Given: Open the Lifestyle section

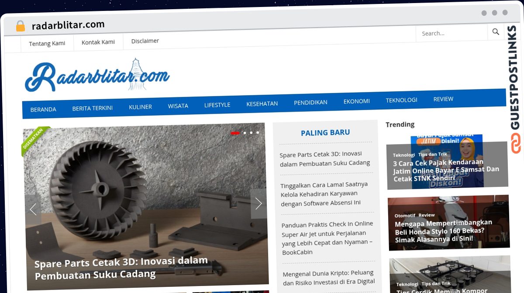Looking at the screenshot, I should [x=217, y=105].
